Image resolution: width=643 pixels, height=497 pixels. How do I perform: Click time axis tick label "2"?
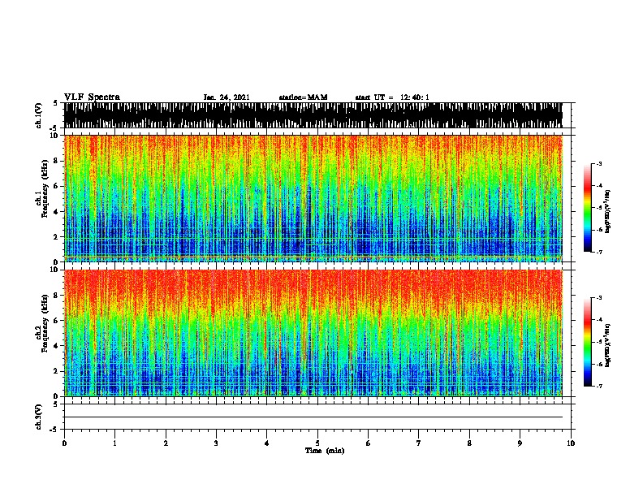point(166,443)
